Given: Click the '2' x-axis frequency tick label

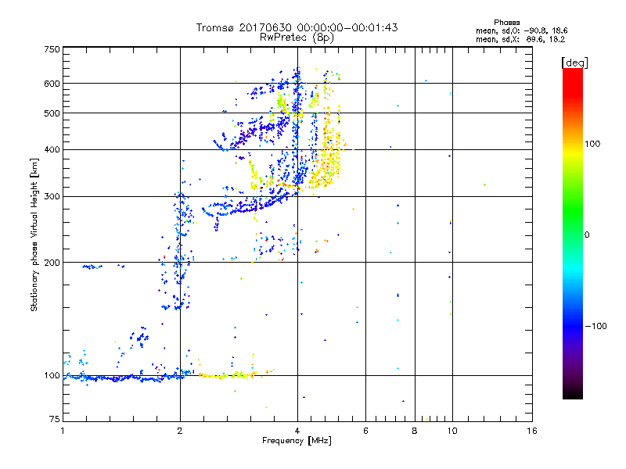Looking at the screenshot, I should pos(180,431).
